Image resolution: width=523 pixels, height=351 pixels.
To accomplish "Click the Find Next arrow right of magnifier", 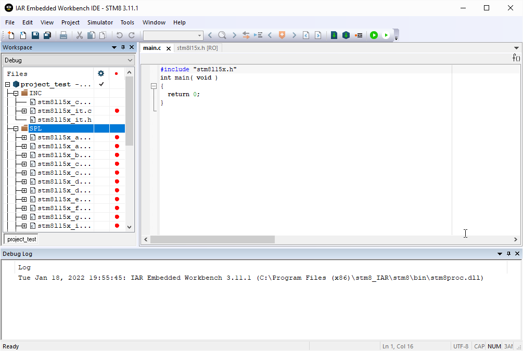I will click(234, 35).
